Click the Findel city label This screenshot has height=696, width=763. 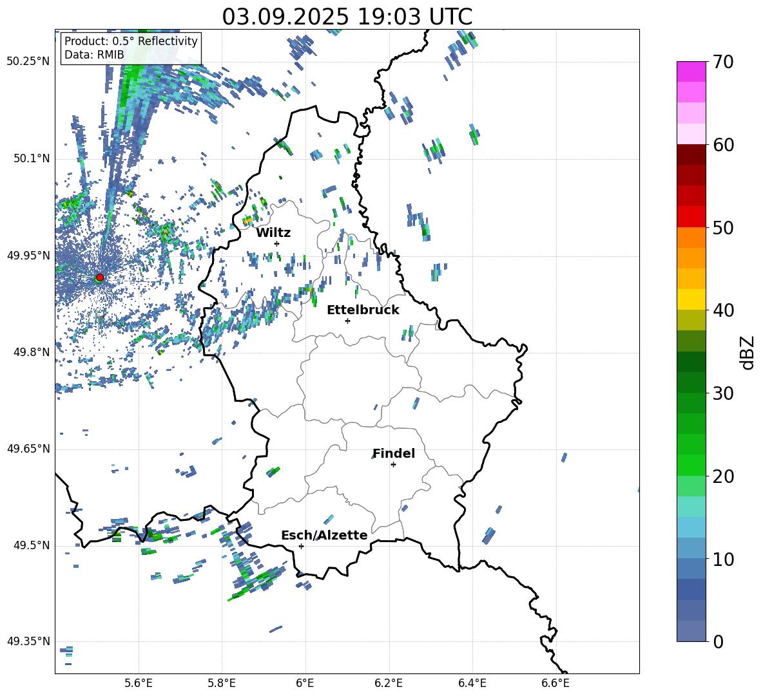tap(394, 453)
